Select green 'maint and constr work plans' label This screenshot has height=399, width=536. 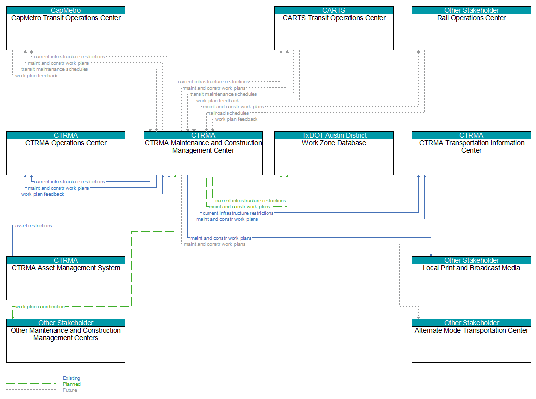pyautogui.click(x=239, y=207)
